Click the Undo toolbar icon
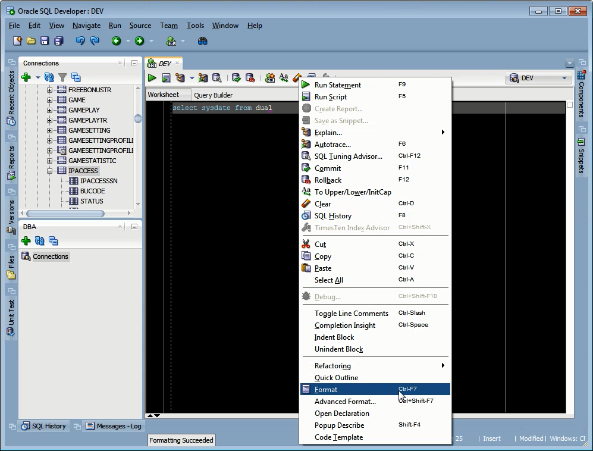 tap(80, 41)
